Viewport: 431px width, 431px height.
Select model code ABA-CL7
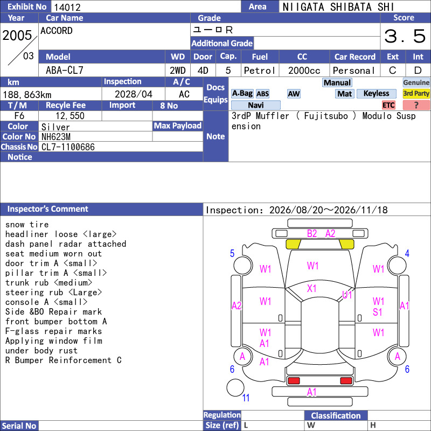(x=64, y=71)
